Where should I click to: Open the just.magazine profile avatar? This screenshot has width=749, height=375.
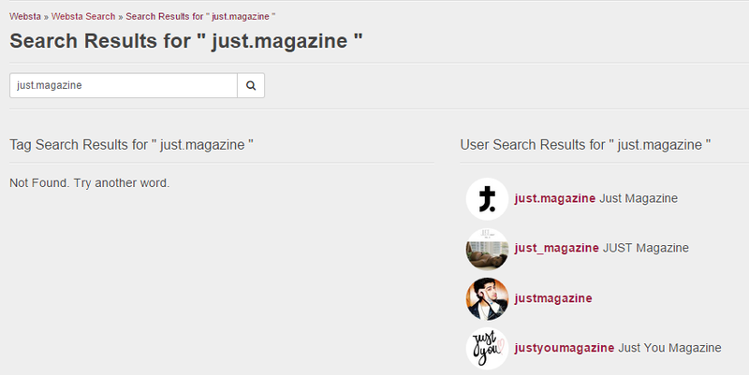[486, 198]
